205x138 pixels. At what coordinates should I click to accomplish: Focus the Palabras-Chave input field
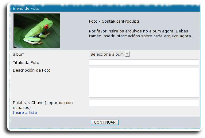click(x=144, y=103)
